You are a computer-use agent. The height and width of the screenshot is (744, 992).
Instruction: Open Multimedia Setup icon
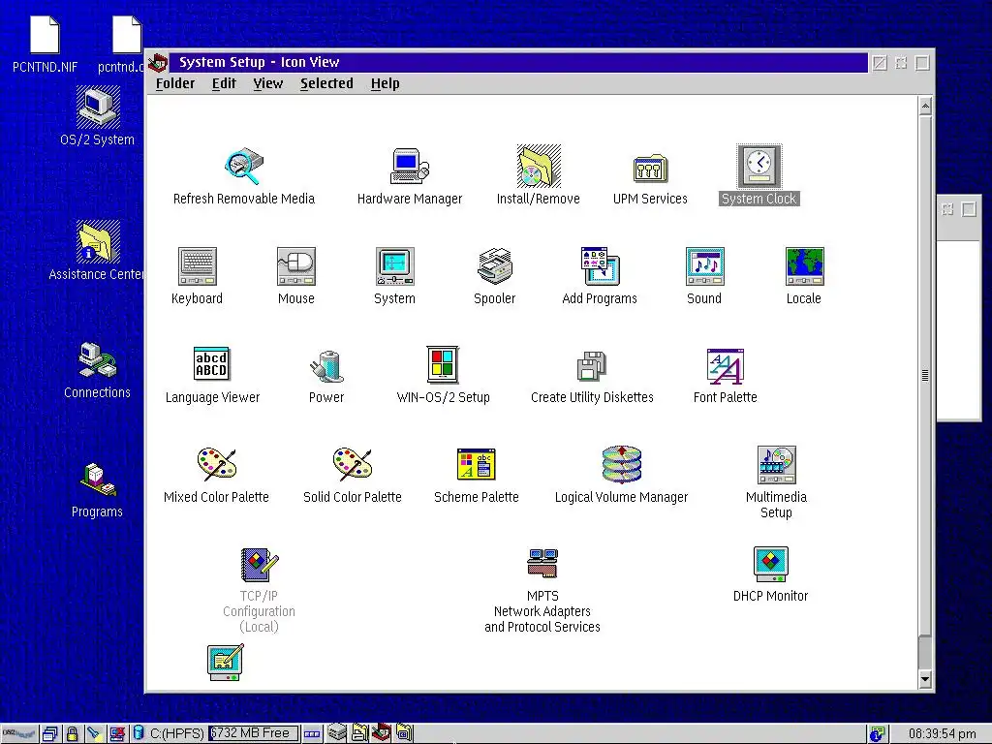pos(776,465)
